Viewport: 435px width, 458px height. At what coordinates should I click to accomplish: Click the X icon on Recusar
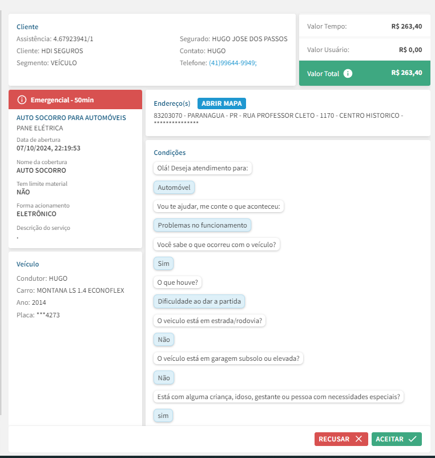pyautogui.click(x=359, y=439)
